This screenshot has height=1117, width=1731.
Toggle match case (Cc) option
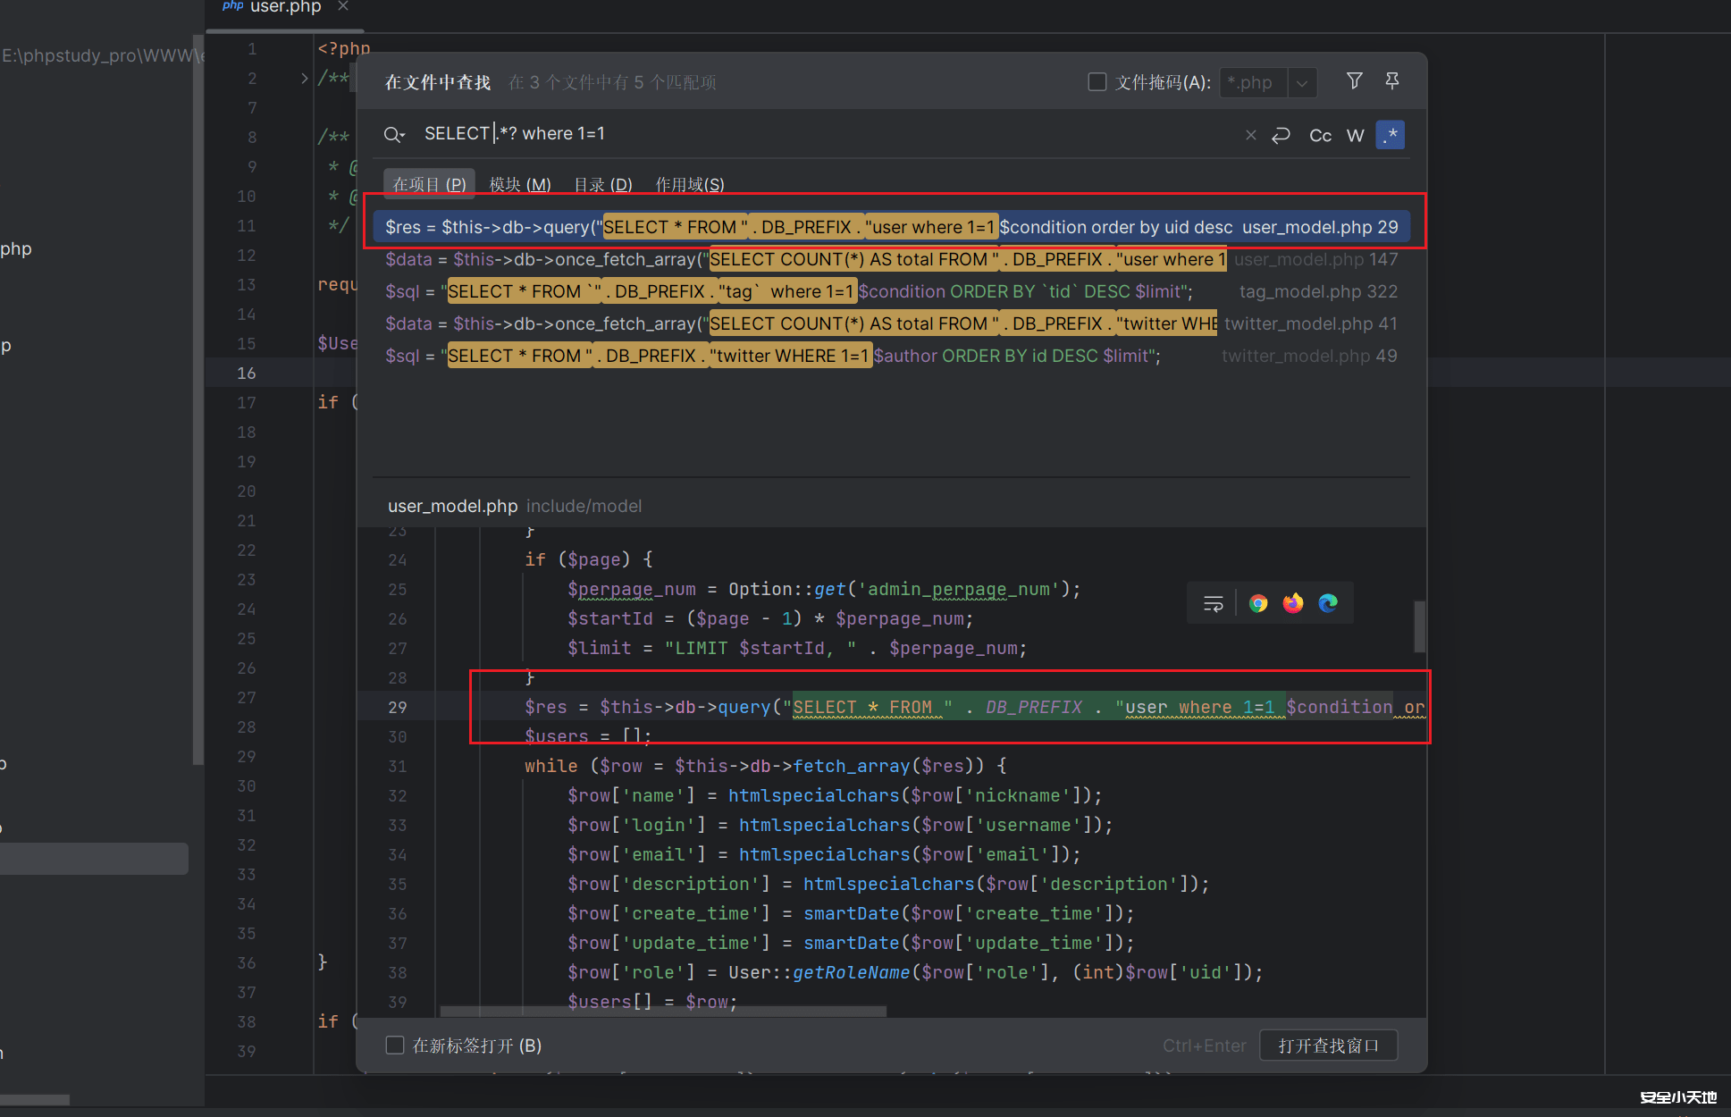pyautogui.click(x=1320, y=135)
